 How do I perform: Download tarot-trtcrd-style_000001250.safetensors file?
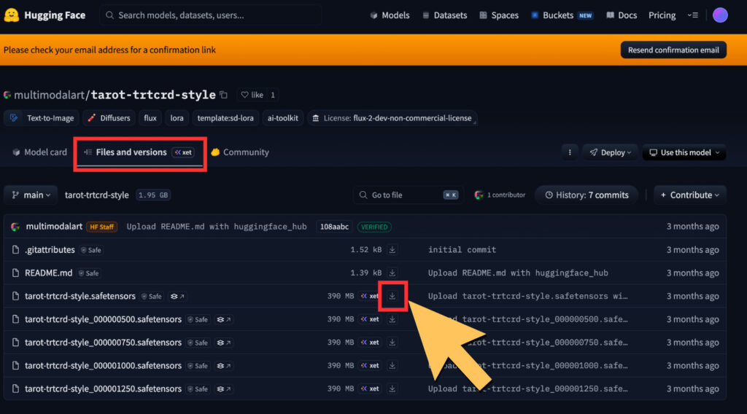pos(392,388)
